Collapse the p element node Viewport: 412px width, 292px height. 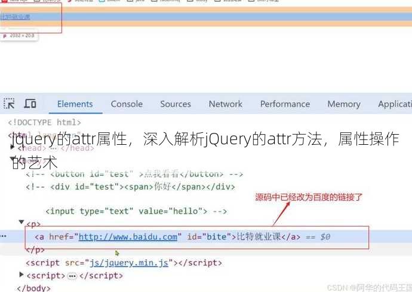point(21,222)
